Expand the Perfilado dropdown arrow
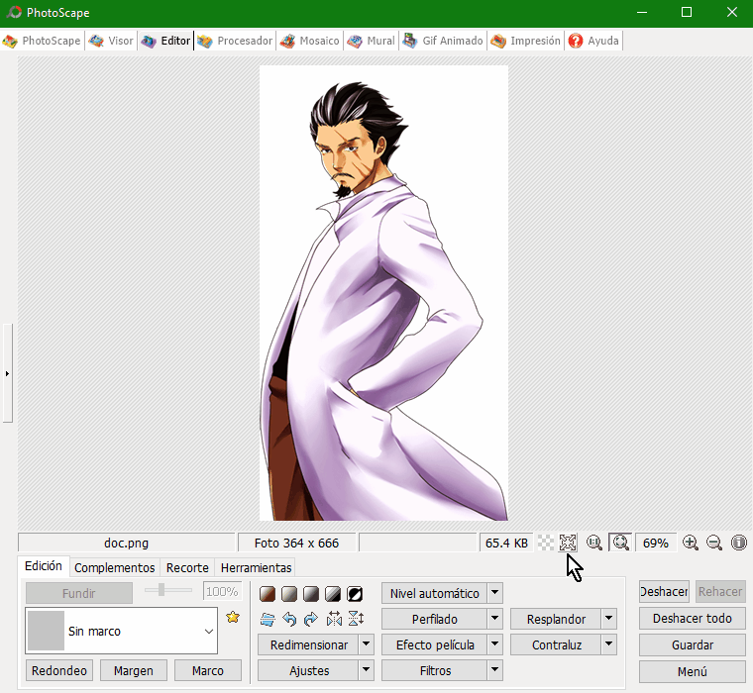The width and height of the screenshot is (753, 693). [x=495, y=619]
